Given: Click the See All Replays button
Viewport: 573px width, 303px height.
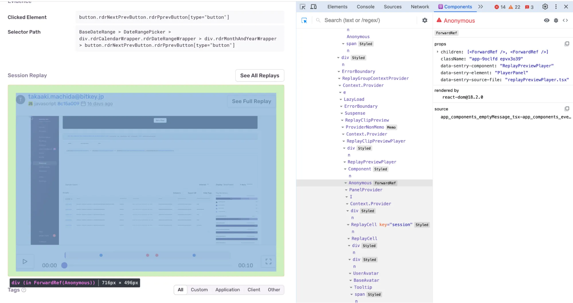Looking at the screenshot, I should pyautogui.click(x=259, y=75).
